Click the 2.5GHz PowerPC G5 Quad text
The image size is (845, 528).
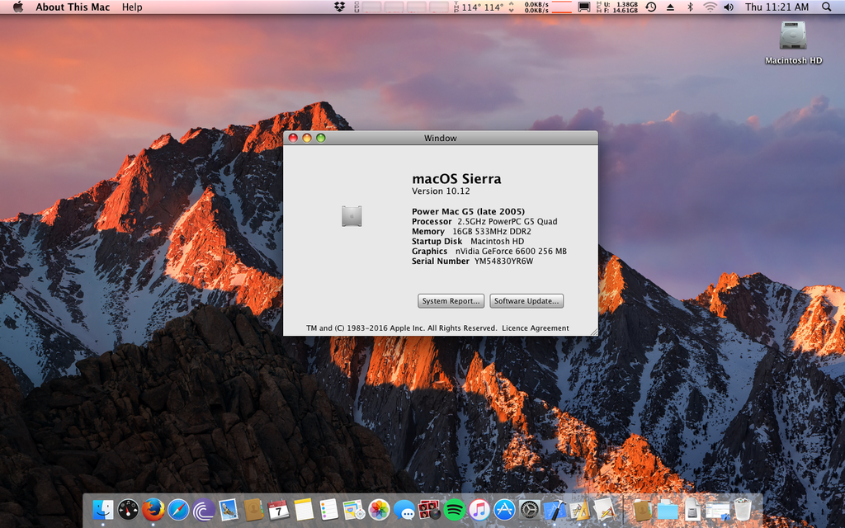click(507, 221)
